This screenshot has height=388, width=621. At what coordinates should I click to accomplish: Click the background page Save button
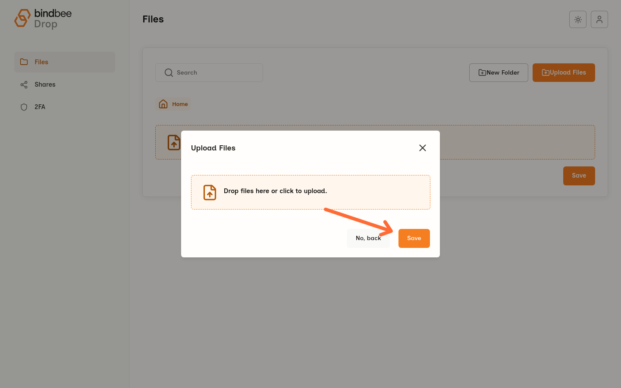coord(579,176)
